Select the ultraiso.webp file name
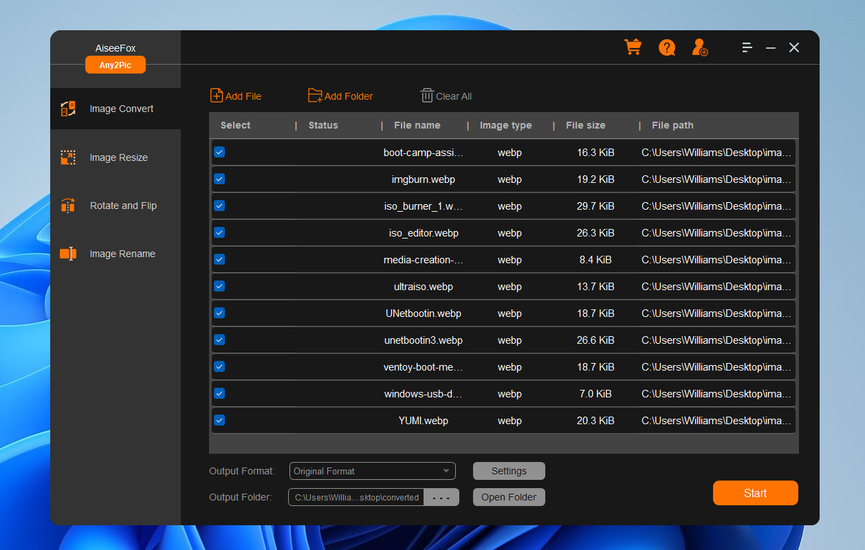Screen dimensions: 865x550 tap(424, 287)
